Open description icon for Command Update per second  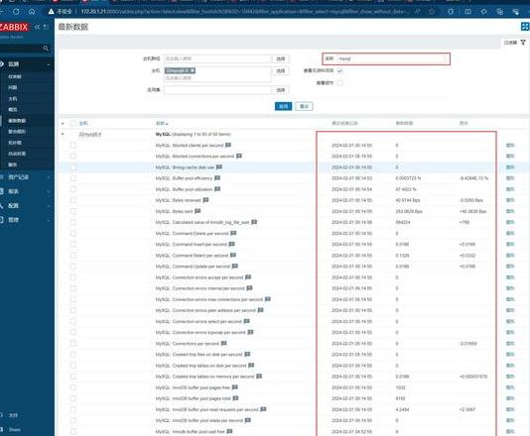click(235, 266)
